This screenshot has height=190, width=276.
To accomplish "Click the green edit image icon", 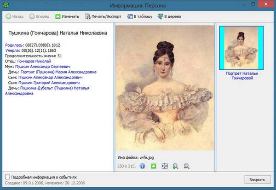I will click(154, 166).
